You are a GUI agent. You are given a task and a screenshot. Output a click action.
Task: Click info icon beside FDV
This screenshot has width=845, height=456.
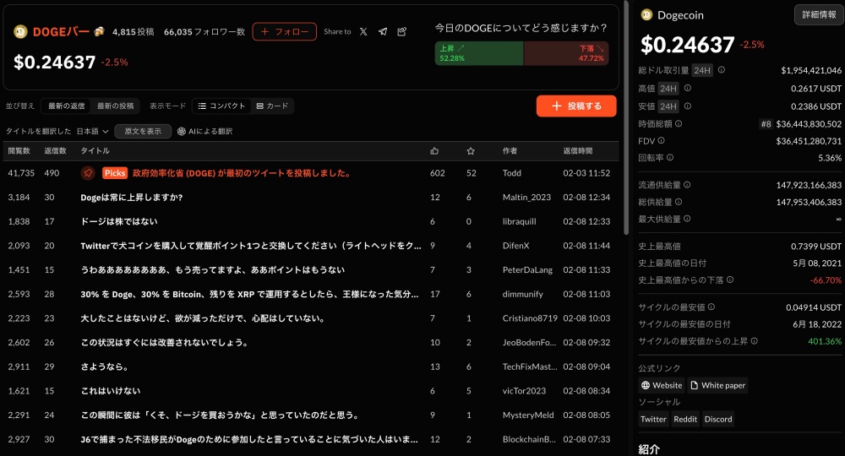pos(662,140)
